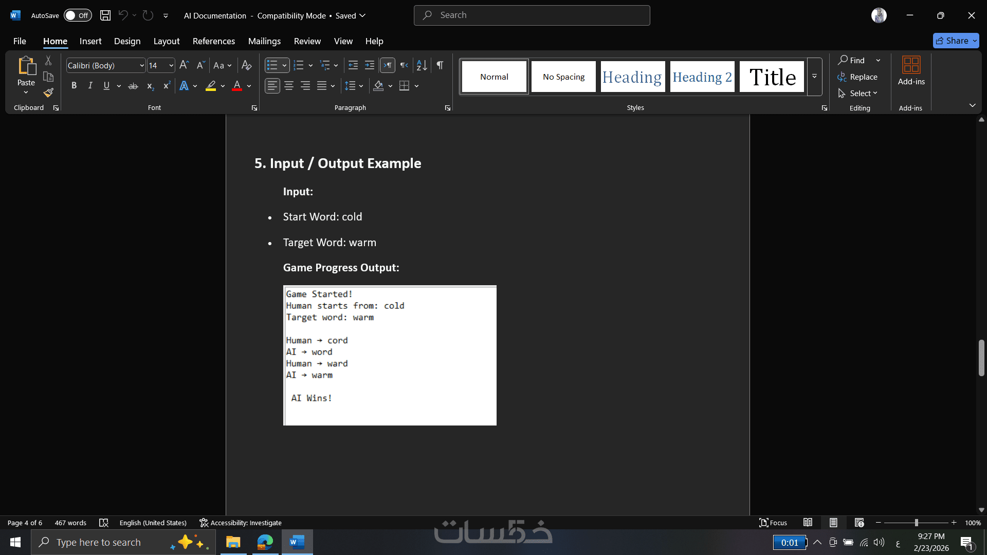The image size is (987, 555).
Task: Increase indent of paragraph
Action: coord(370,65)
